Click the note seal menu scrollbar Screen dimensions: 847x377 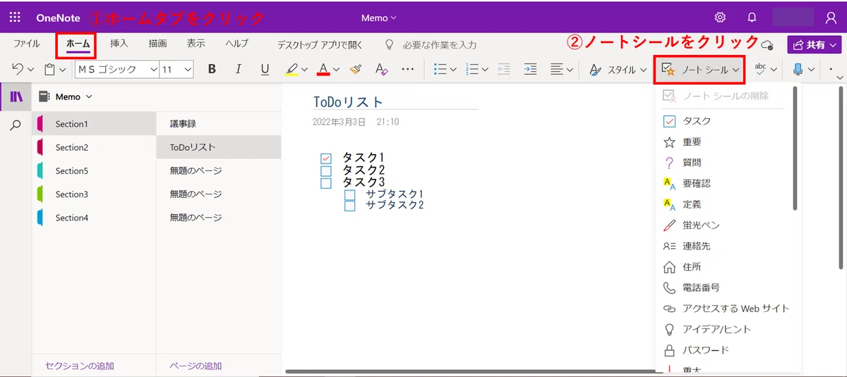[795, 148]
